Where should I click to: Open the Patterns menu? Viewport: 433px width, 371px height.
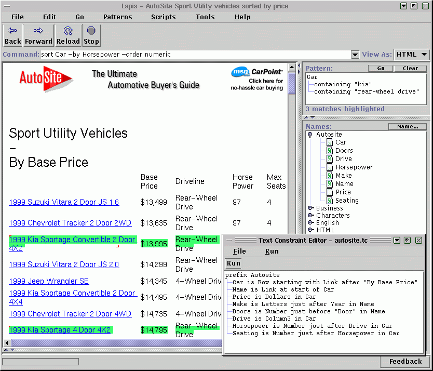117,17
